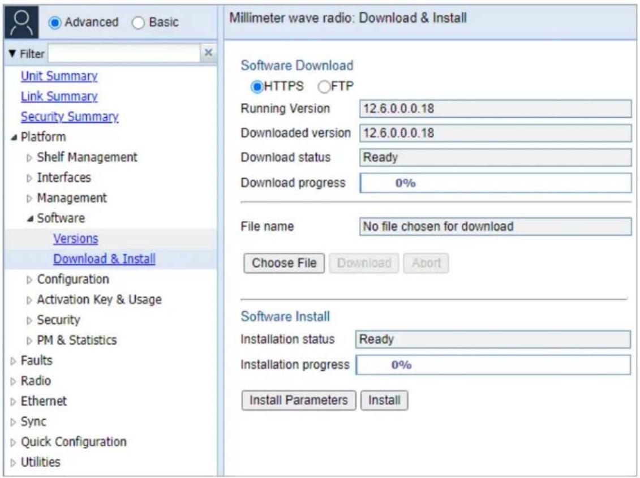Open Download & Install link
640x478 pixels.
tap(104, 259)
